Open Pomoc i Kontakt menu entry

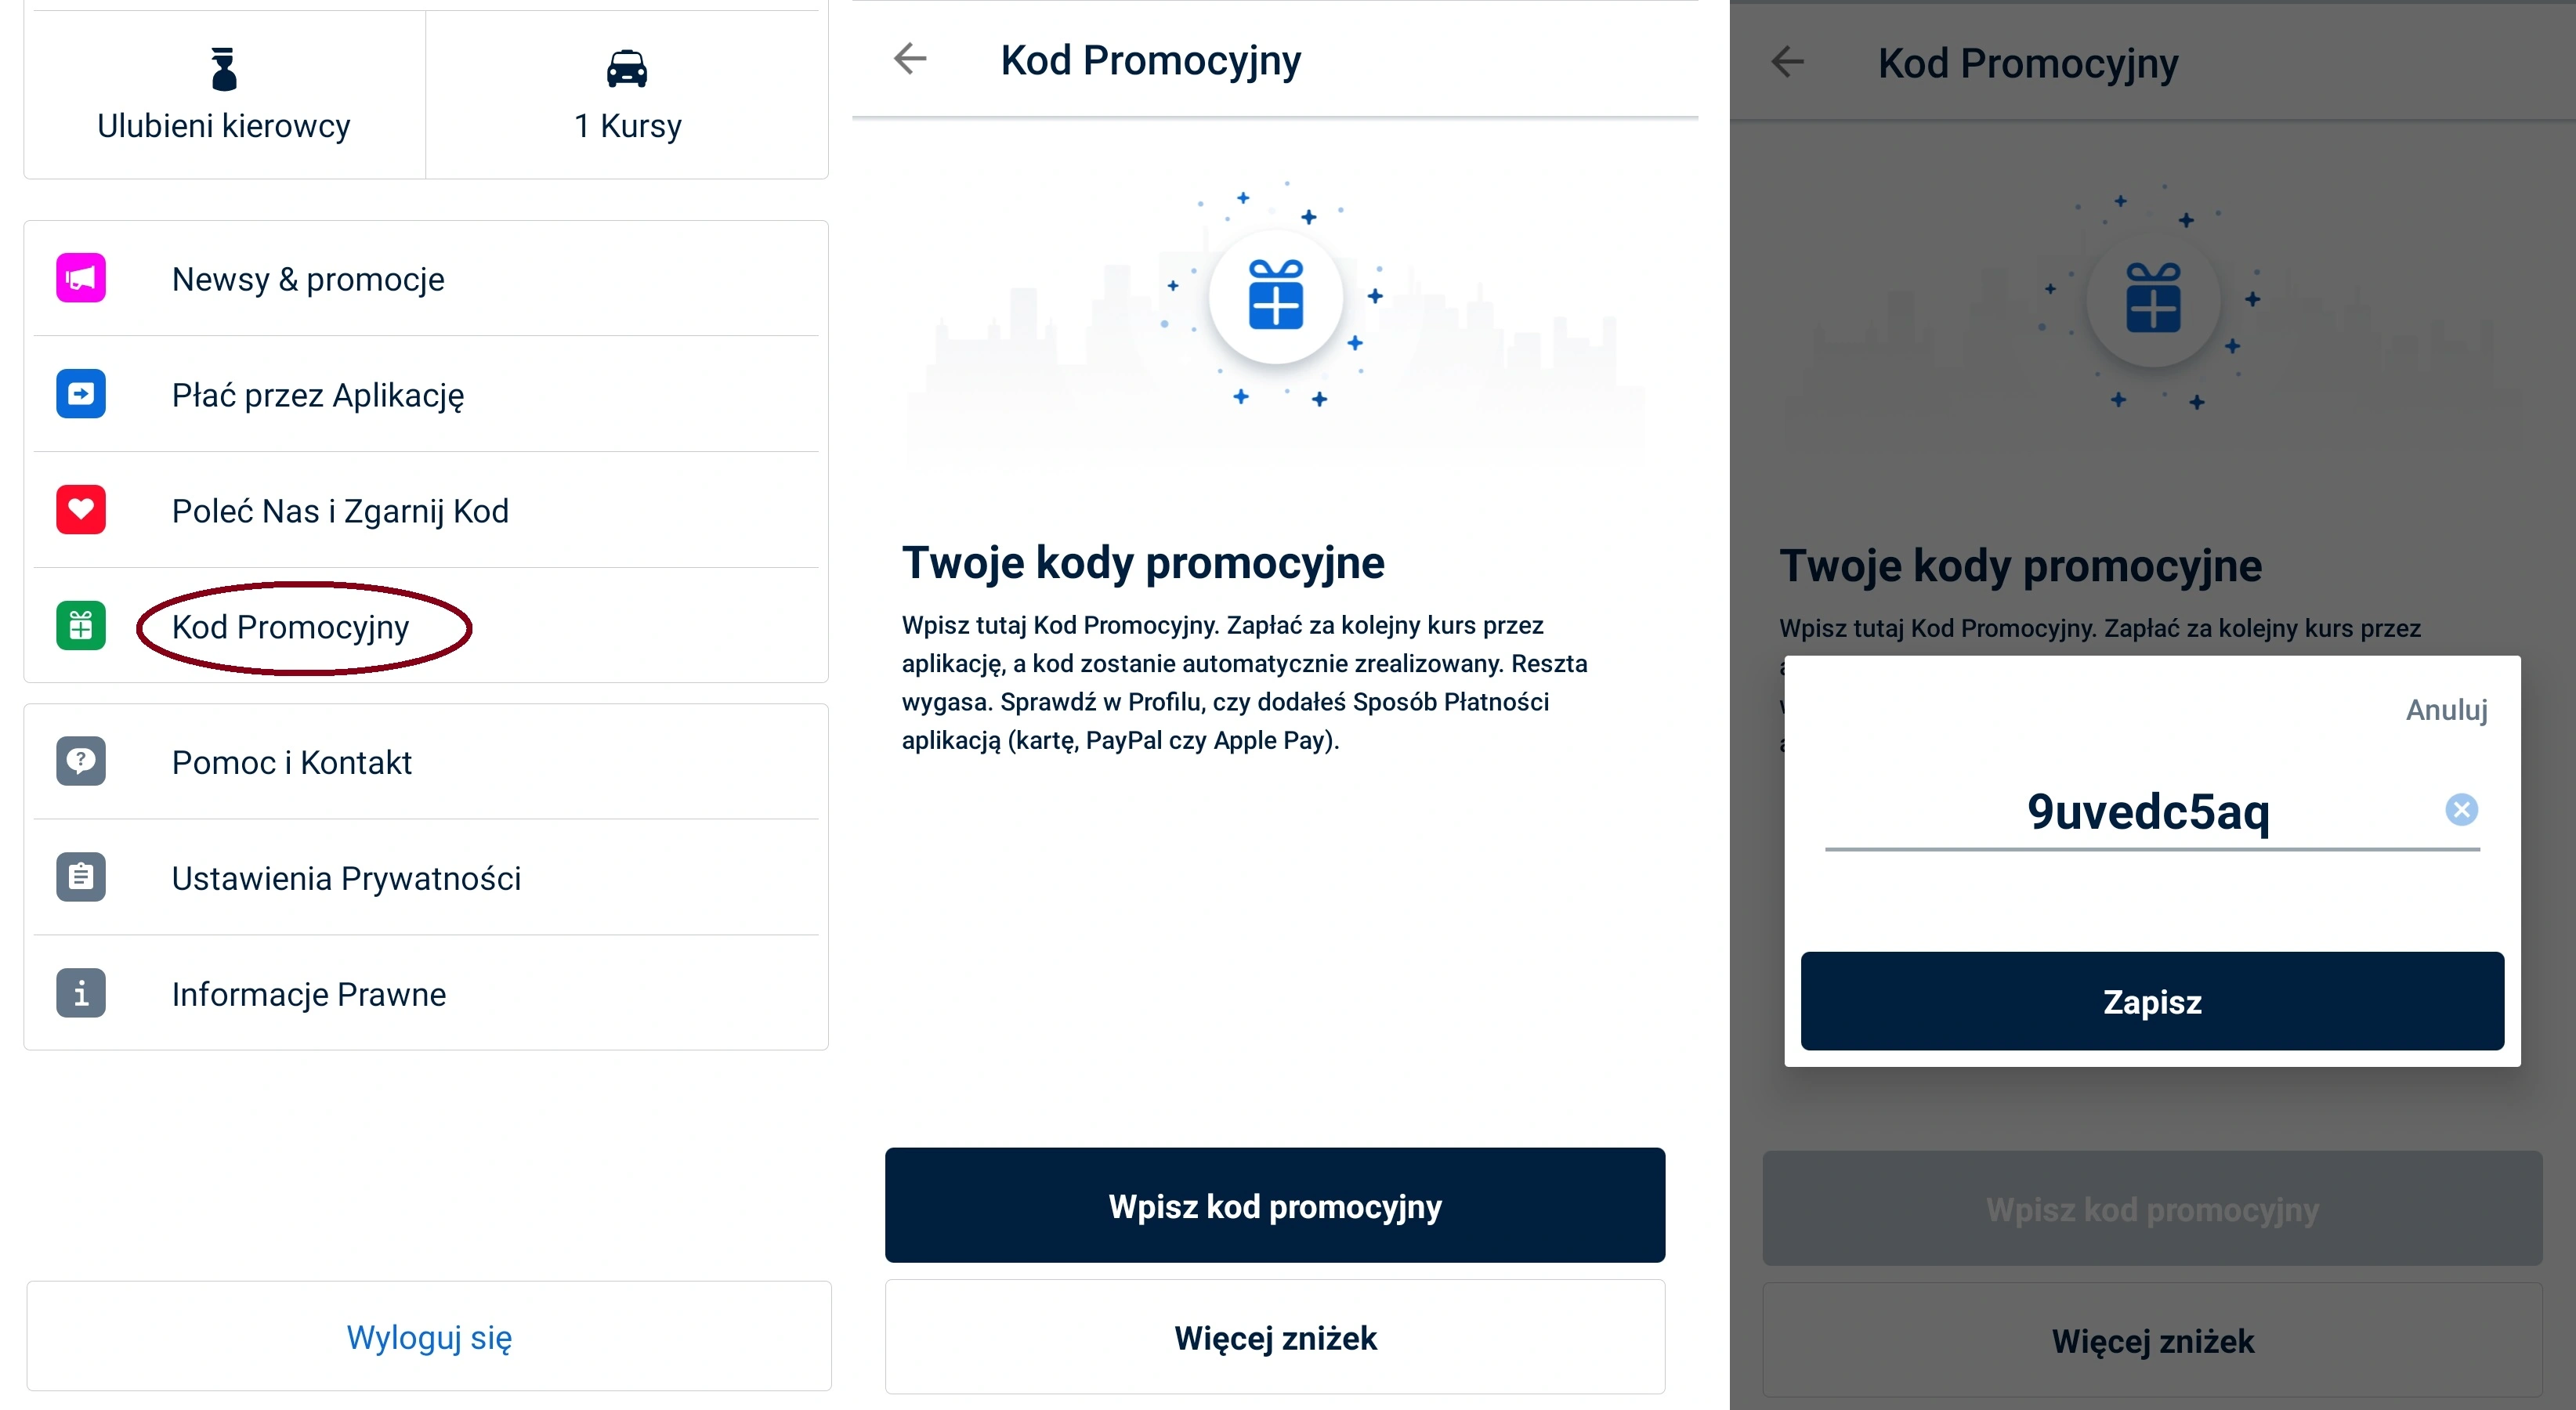(292, 763)
